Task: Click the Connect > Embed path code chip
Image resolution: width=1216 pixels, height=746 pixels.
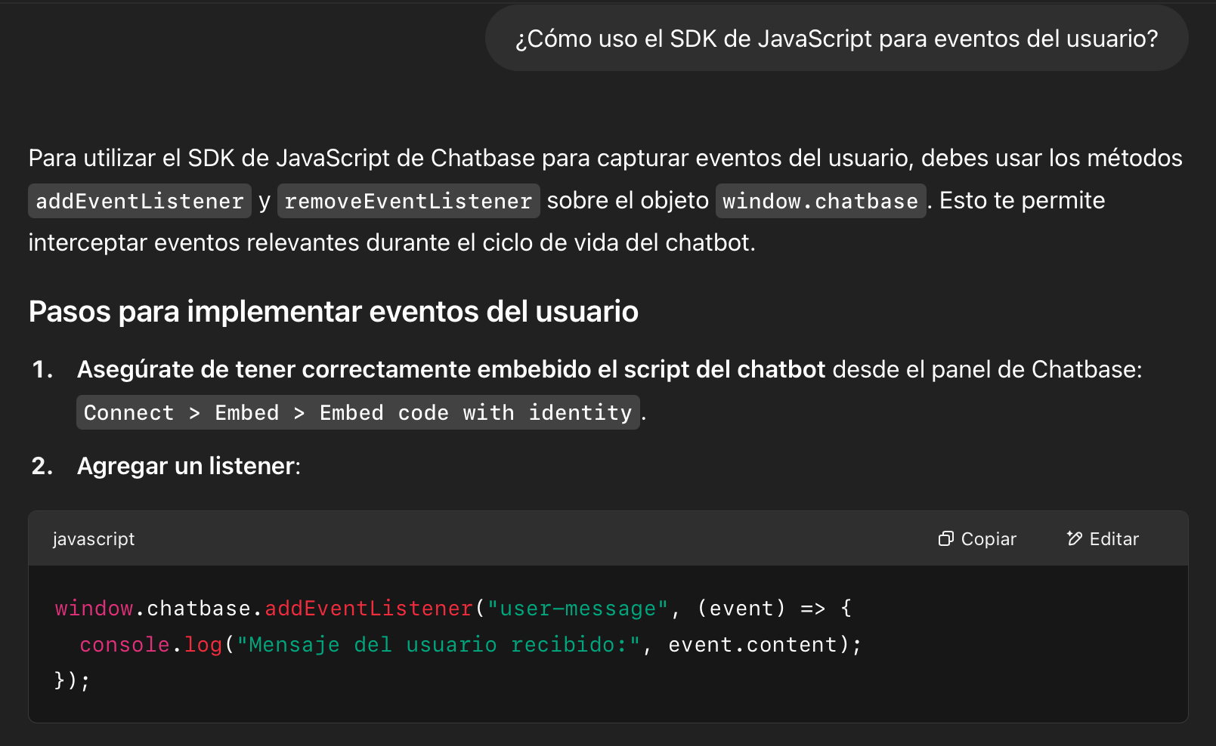Action: [357, 412]
